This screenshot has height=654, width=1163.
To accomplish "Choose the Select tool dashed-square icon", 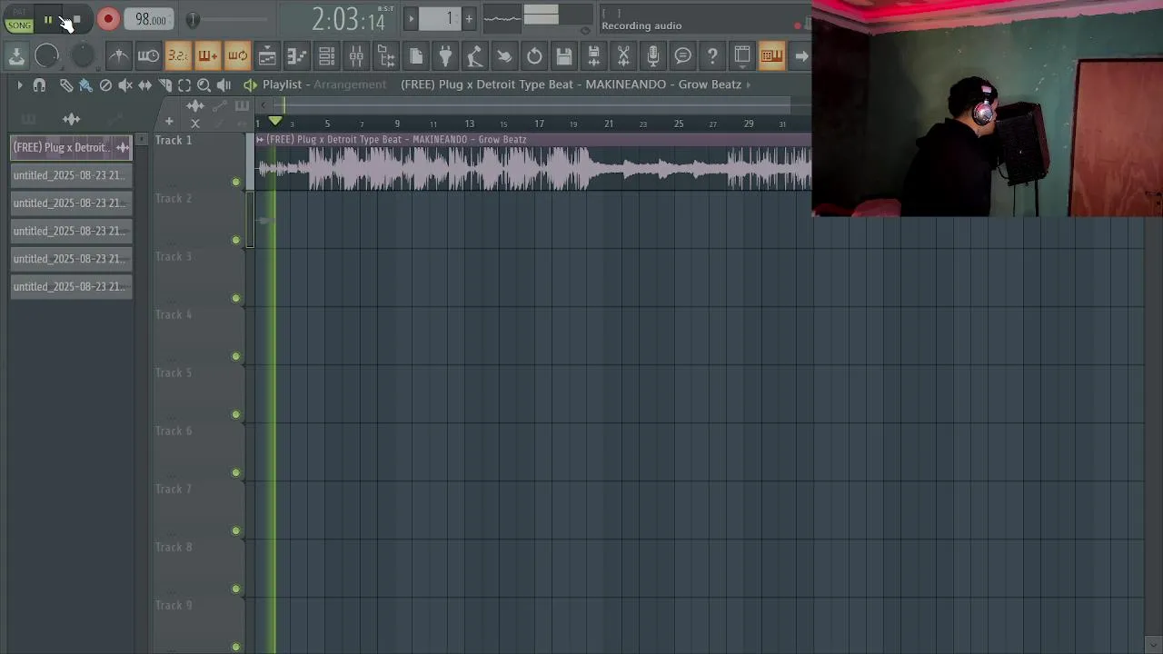I will pos(184,84).
